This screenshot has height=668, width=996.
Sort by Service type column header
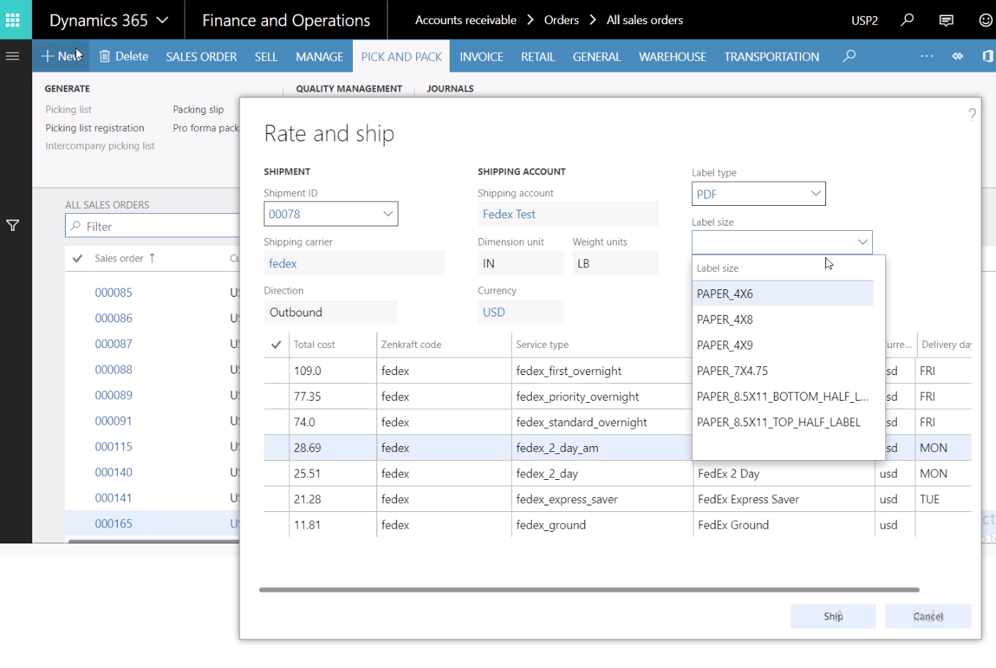point(542,344)
